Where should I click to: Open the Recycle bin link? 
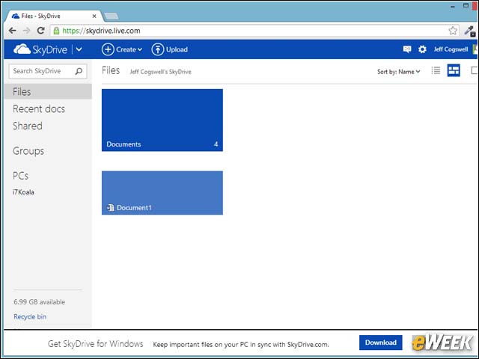point(30,316)
